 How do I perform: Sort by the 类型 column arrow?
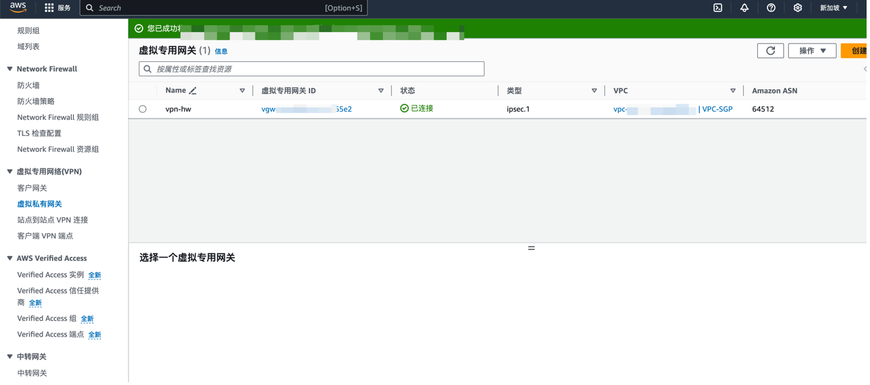point(594,91)
